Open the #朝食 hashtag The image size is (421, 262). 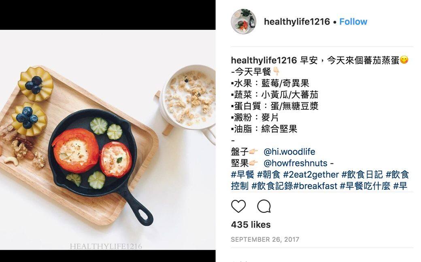(x=268, y=175)
